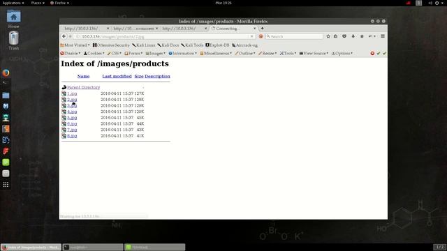Launch the Metasploit icon in the dock
The image size is (447, 251).
[6, 107]
